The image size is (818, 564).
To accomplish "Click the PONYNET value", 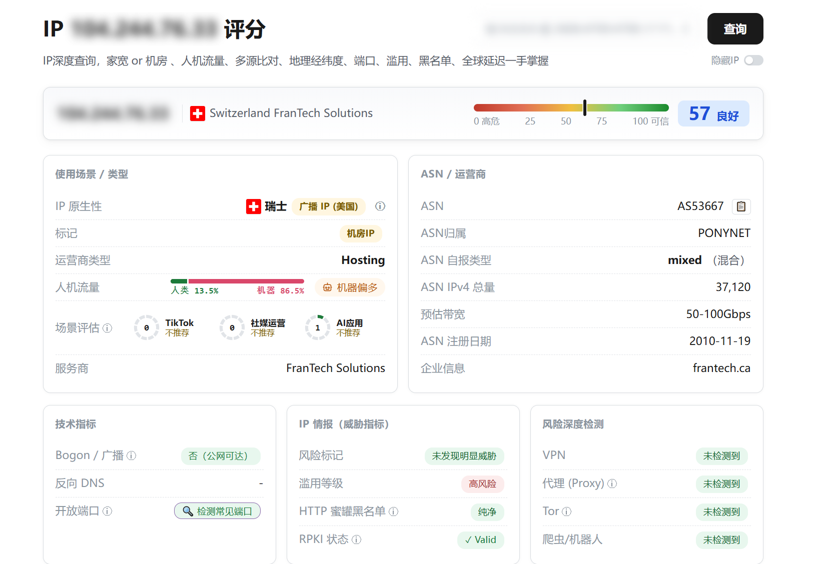I will [x=724, y=233].
